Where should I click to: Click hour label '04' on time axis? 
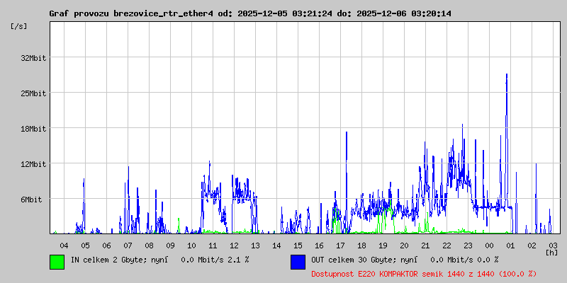64,246
